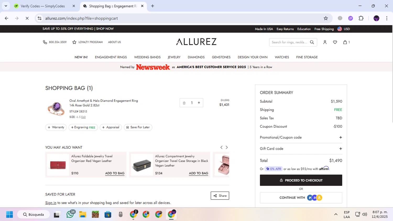Open the browser extensions puzzle icon
393x221 pixels.
tap(361, 18)
